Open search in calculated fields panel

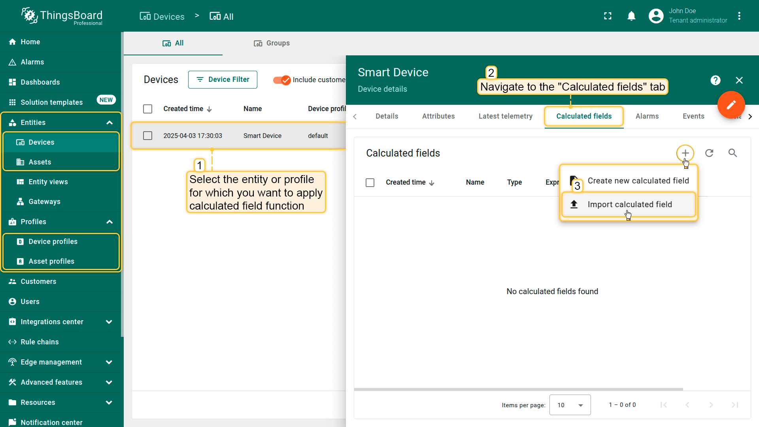pyautogui.click(x=733, y=153)
